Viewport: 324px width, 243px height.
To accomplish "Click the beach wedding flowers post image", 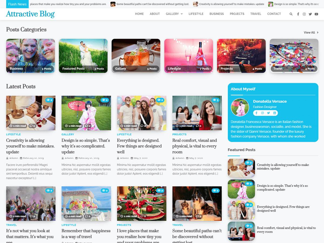I will (86, 204).
